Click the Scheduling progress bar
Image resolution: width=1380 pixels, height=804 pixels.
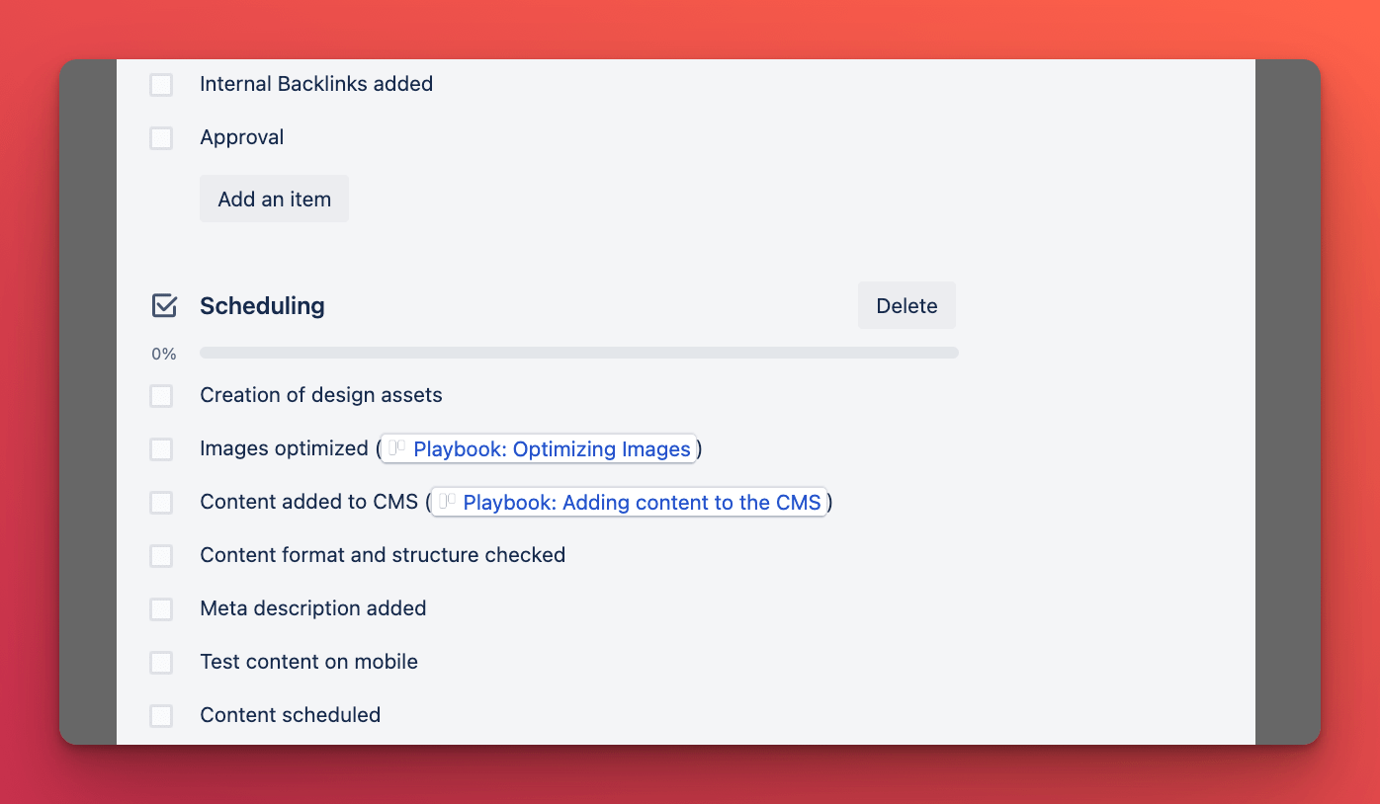click(x=579, y=353)
